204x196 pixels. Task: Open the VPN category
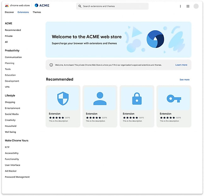pyautogui.click(x=7, y=87)
